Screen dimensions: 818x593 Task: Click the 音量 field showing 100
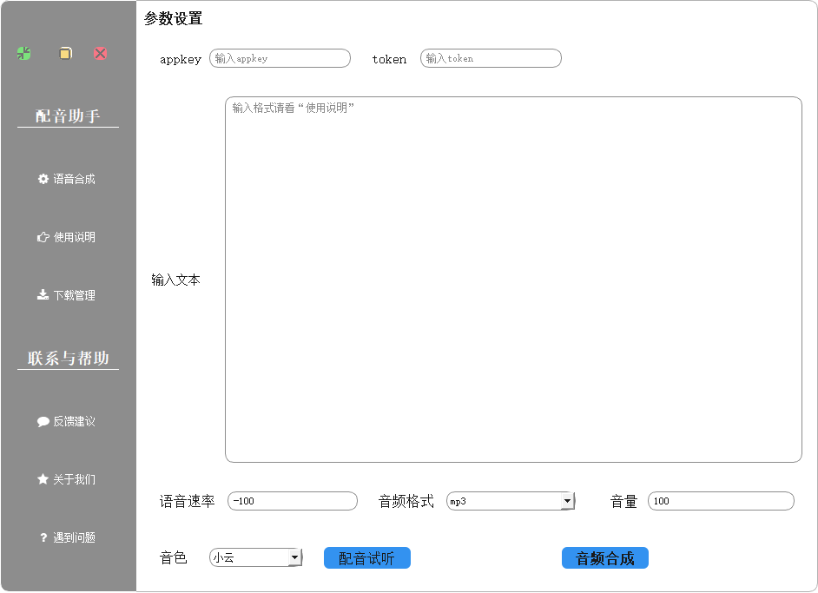point(721,501)
